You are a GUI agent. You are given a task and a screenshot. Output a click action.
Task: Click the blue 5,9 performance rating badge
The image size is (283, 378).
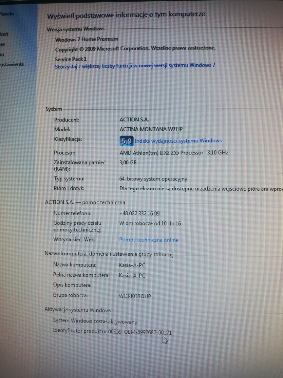(126, 141)
